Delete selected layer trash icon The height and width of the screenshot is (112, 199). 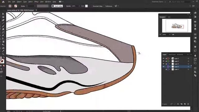point(188,104)
